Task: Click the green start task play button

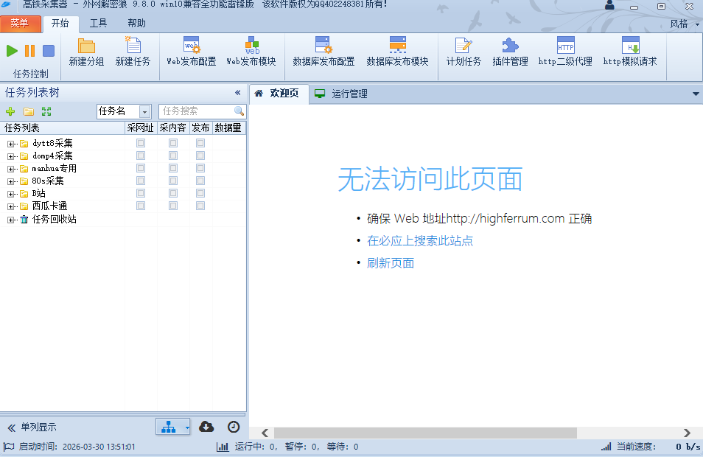Action: click(12, 51)
